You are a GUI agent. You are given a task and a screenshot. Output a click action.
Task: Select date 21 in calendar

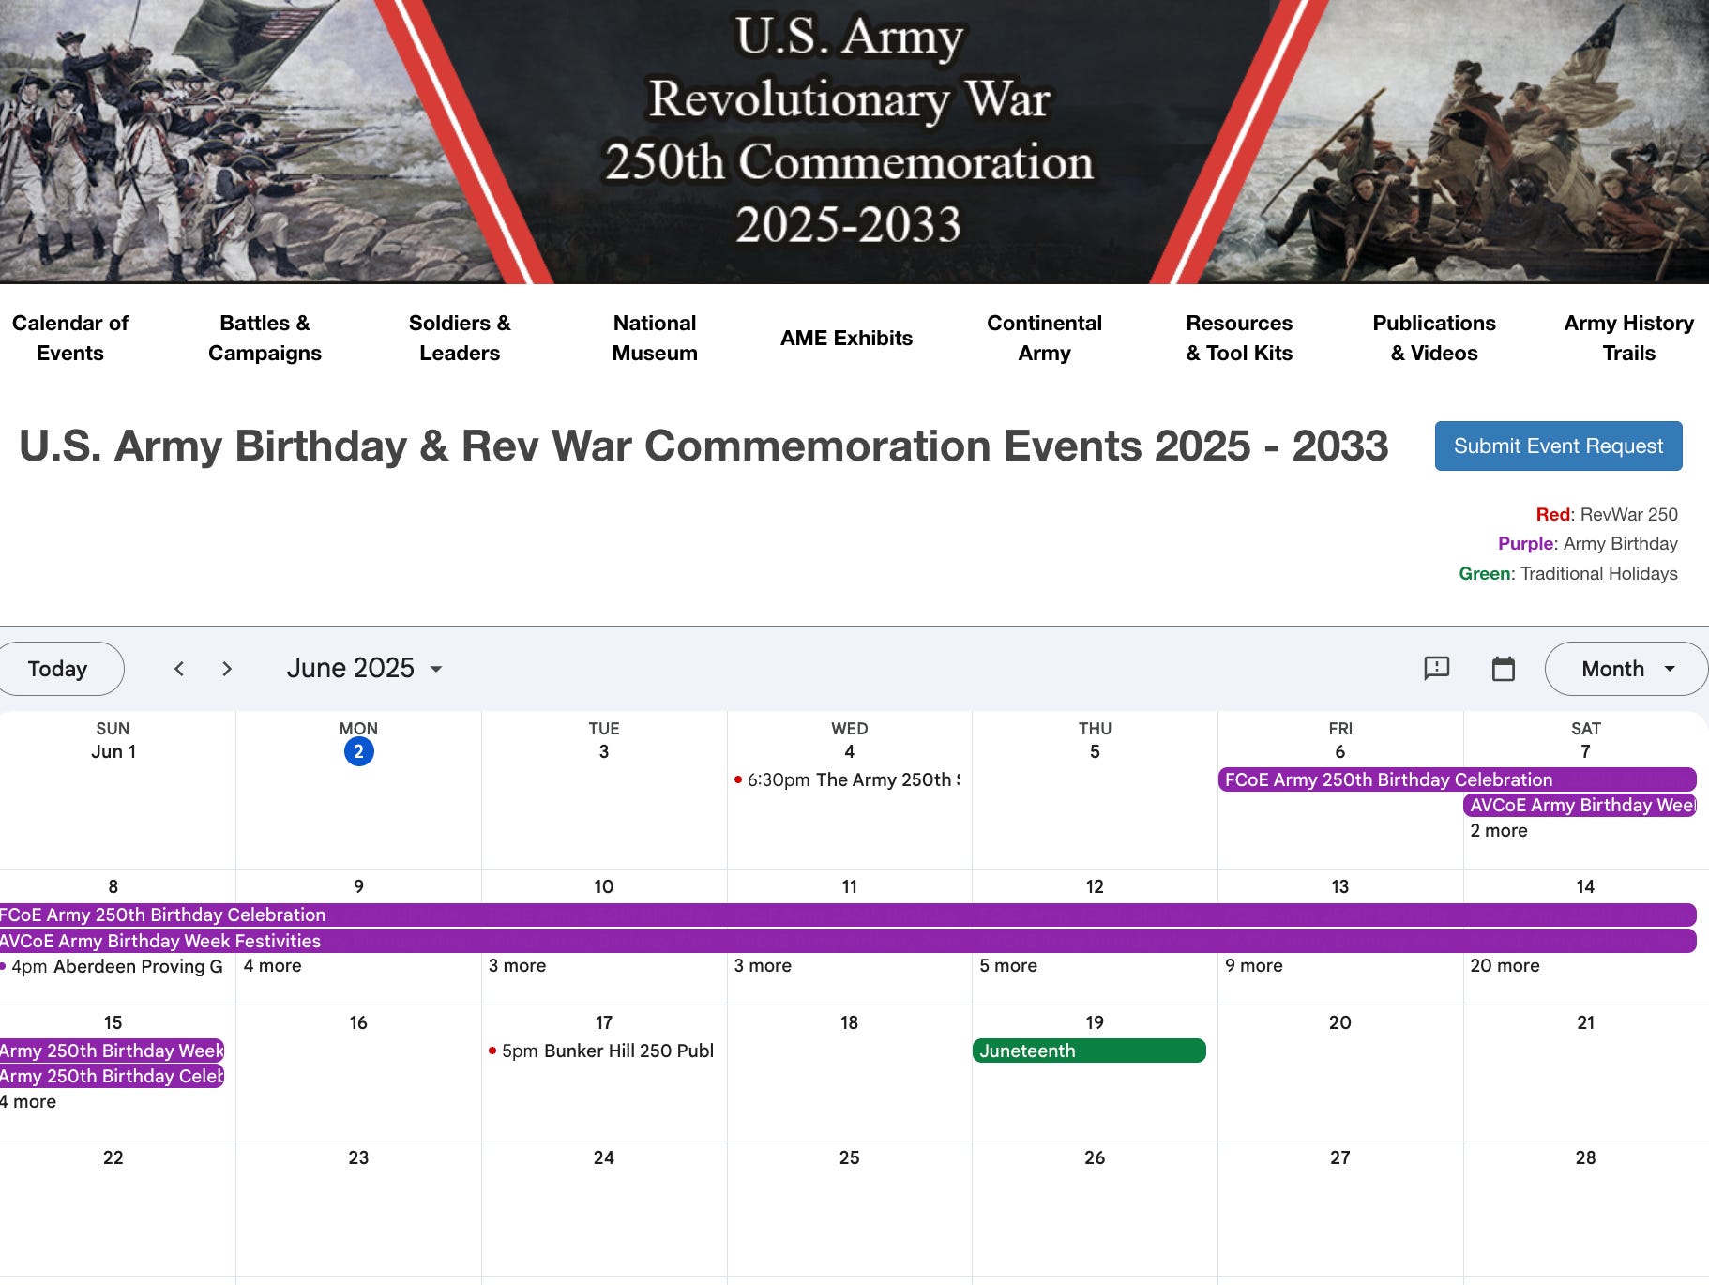(x=1586, y=1022)
